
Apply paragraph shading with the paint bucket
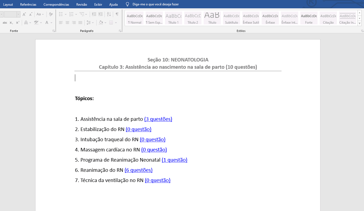point(101,23)
